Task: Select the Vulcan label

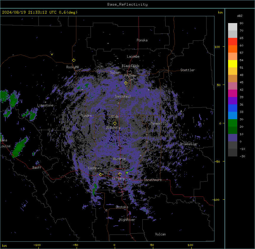Action: pos(161,234)
